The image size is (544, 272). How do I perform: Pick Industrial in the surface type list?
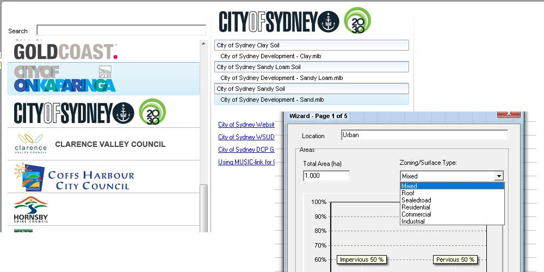click(x=413, y=221)
